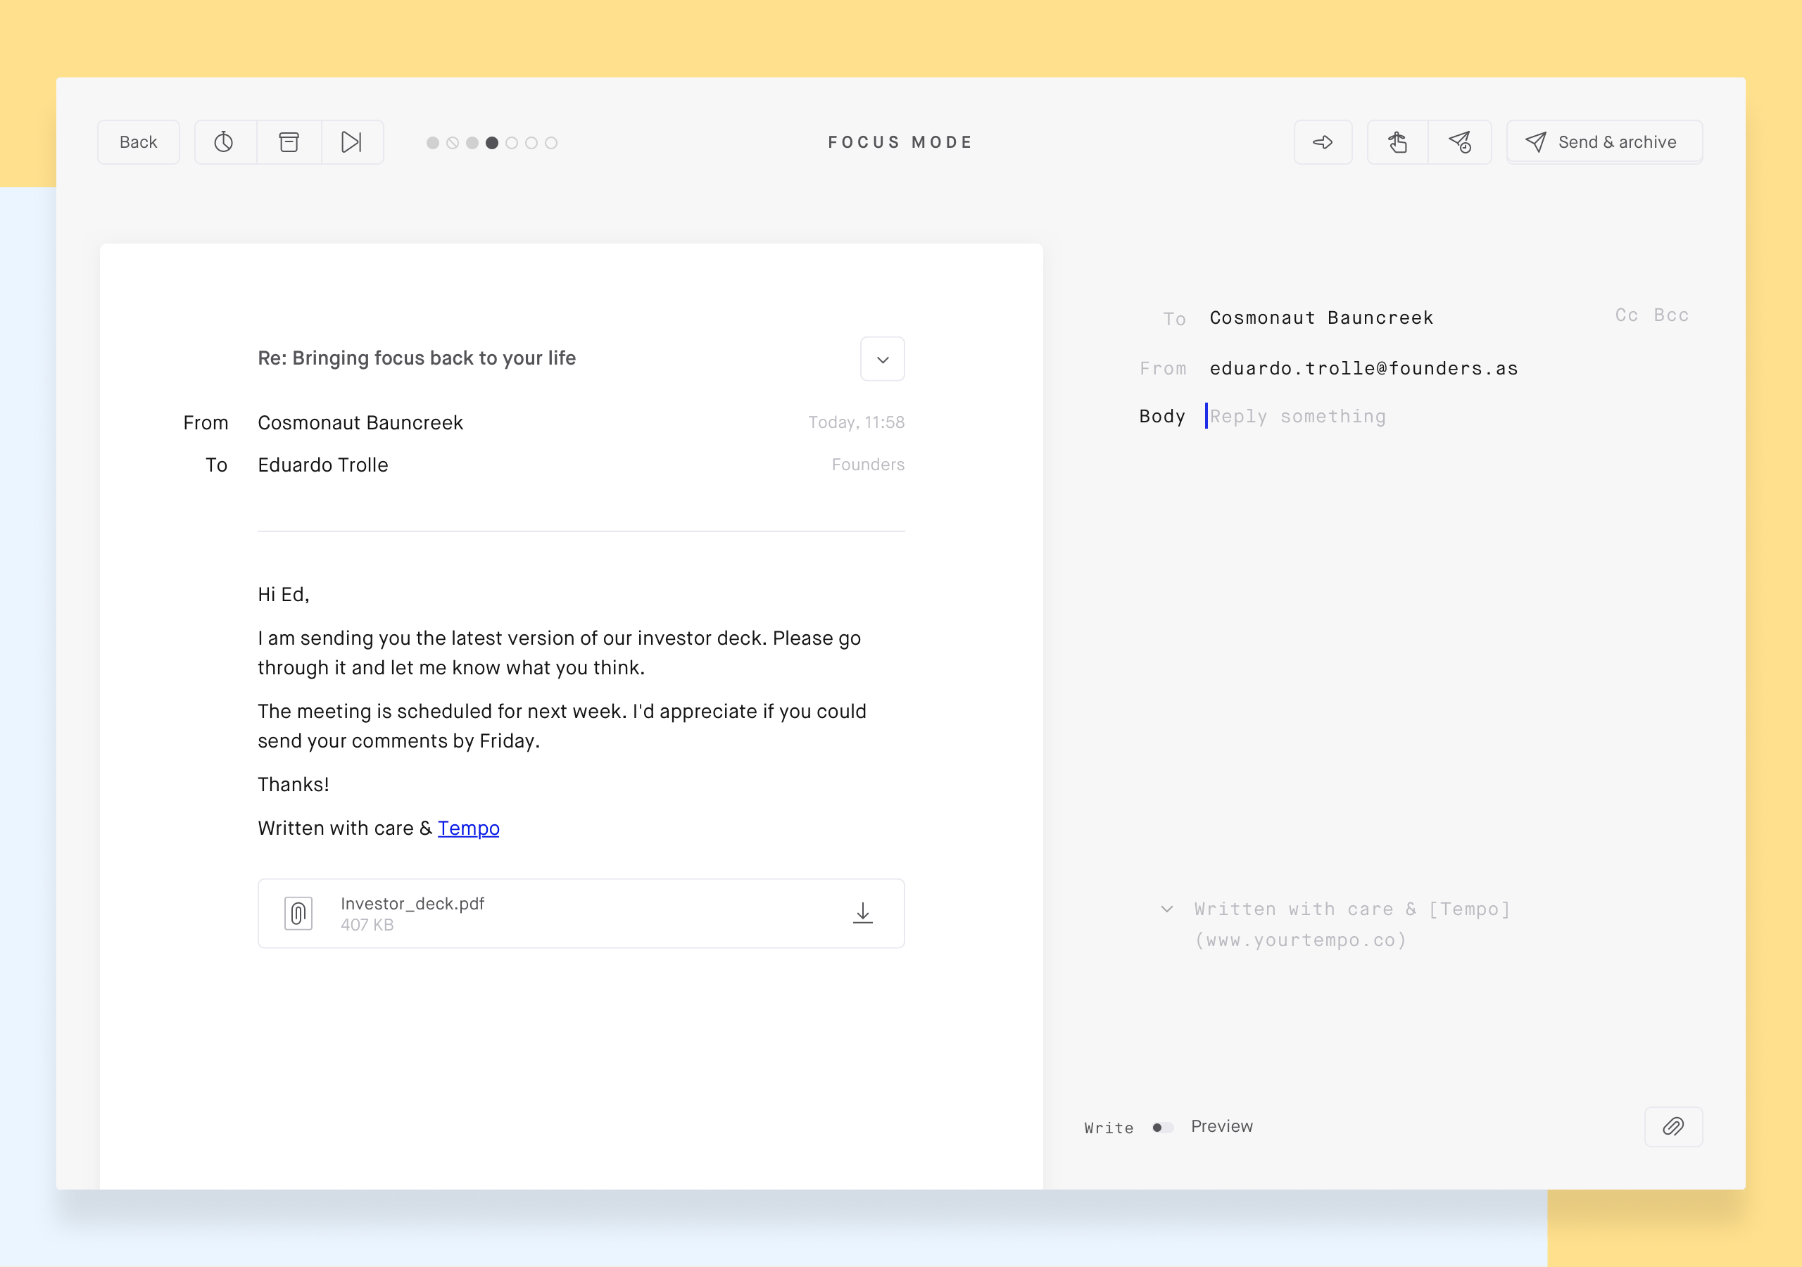1802x1267 pixels.
Task: Click the FOCUS MODE title
Action: 901,142
